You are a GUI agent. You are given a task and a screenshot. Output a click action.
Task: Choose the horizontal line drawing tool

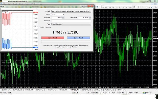tap(146, 7)
